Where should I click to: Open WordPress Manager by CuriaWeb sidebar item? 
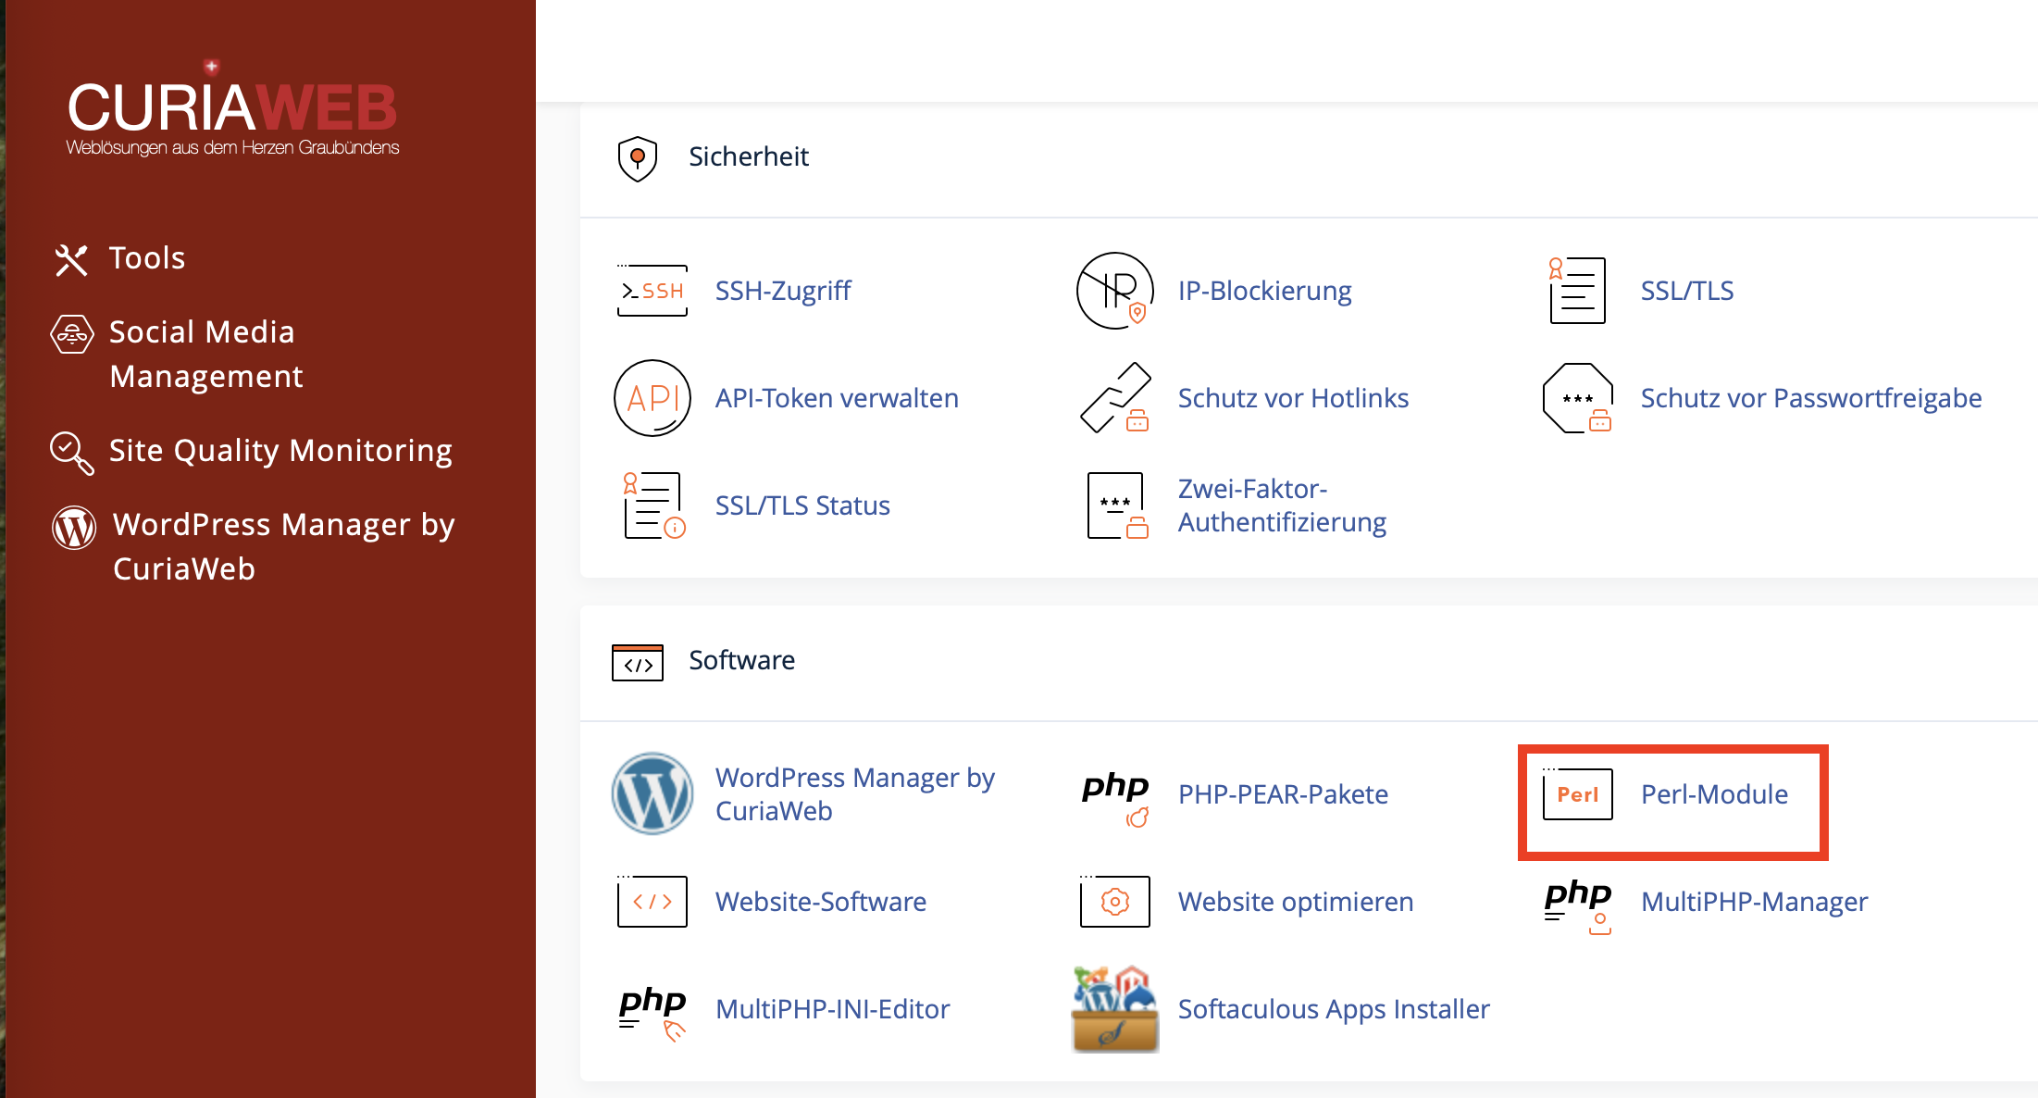pyautogui.click(x=283, y=547)
